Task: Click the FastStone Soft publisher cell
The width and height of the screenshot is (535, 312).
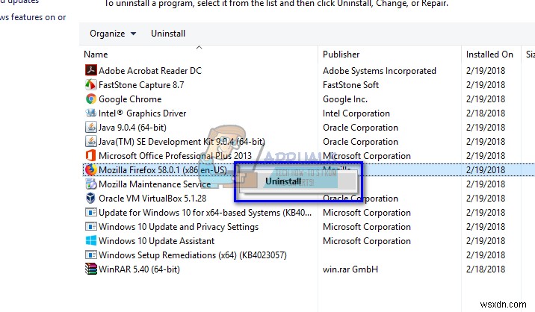Action: [x=350, y=84]
